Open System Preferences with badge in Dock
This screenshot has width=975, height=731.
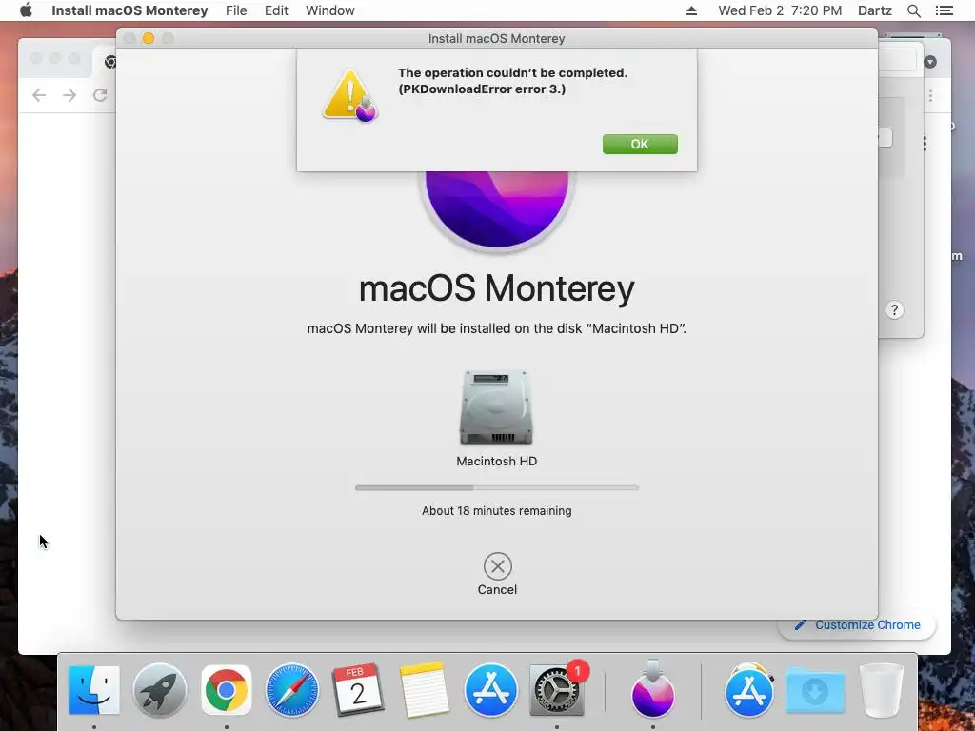[556, 689]
